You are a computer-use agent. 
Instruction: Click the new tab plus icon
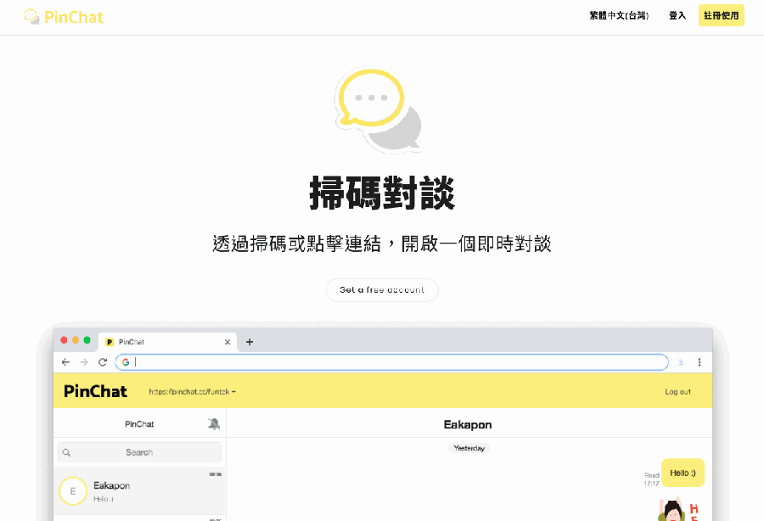pyautogui.click(x=250, y=342)
